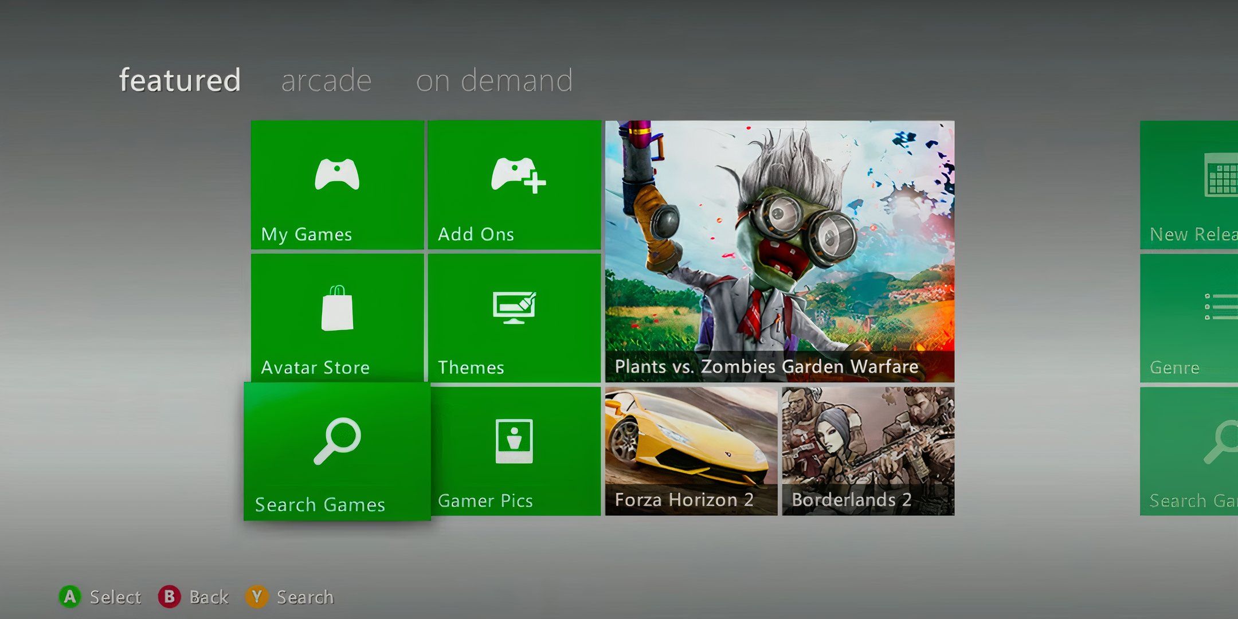This screenshot has width=1238, height=619.
Task: Switch to the arcade tab
Action: [326, 81]
